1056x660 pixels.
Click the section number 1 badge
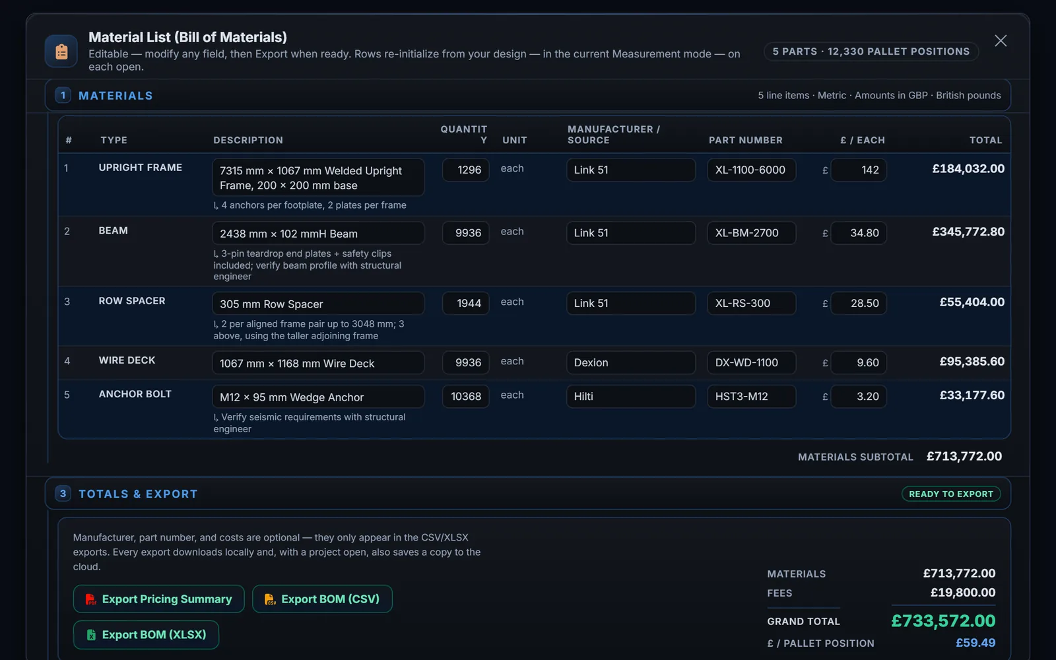coord(63,95)
